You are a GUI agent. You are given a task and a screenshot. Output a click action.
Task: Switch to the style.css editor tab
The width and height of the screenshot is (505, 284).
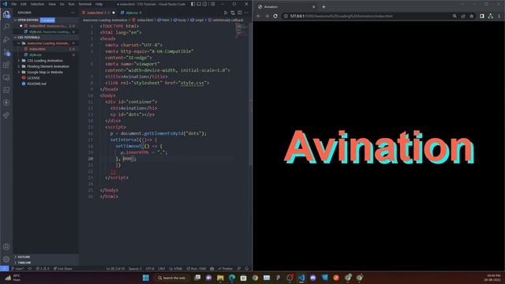[x=132, y=13]
